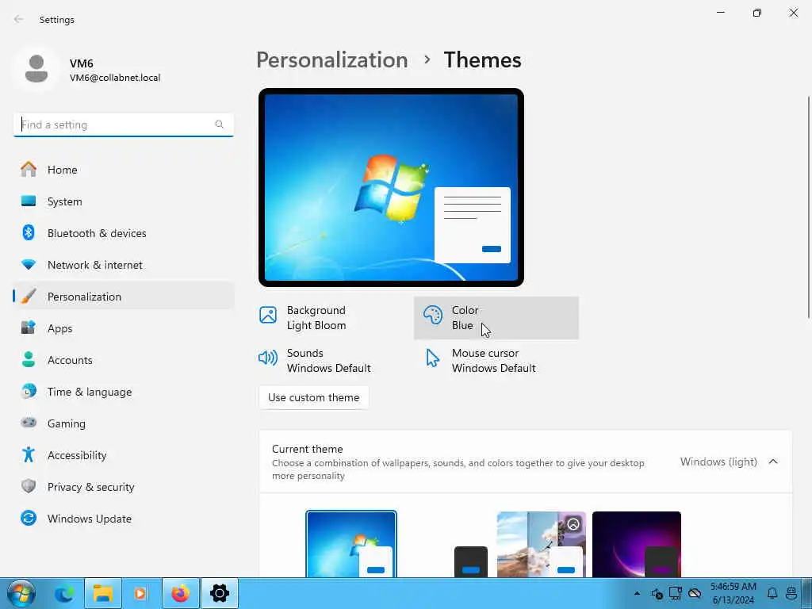Click the System monitor icon
Viewport: 812px width, 609px height.
[29, 201]
